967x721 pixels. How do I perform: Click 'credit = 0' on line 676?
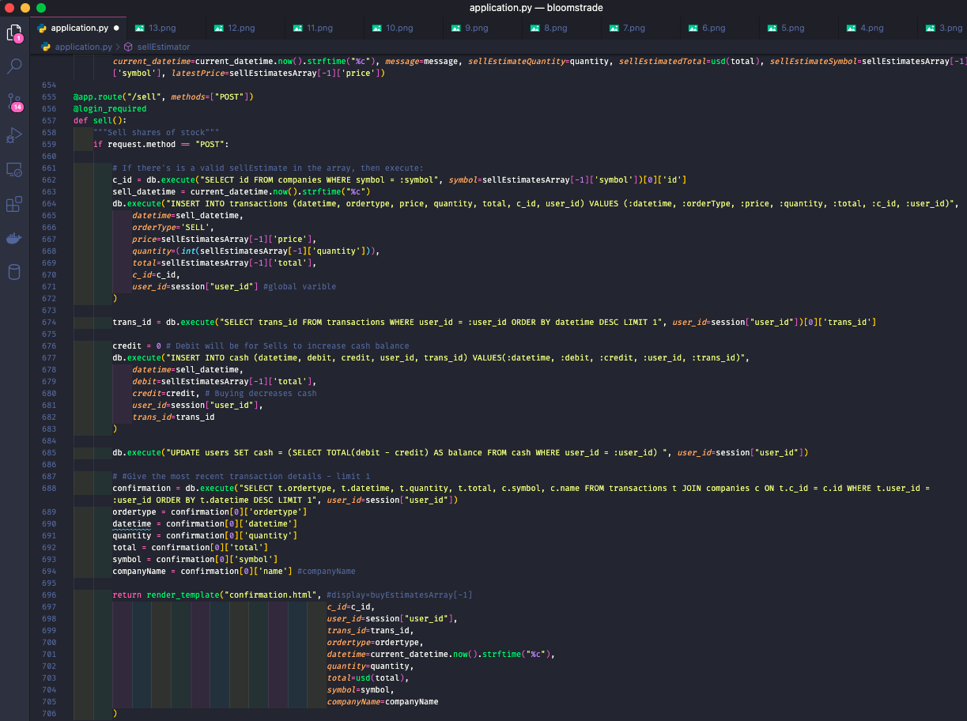click(x=137, y=345)
